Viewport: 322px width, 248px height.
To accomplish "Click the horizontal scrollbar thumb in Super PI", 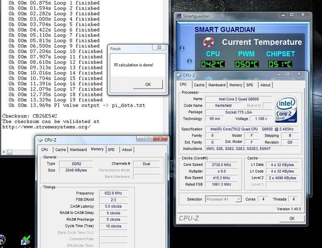I will pos(10,152).
